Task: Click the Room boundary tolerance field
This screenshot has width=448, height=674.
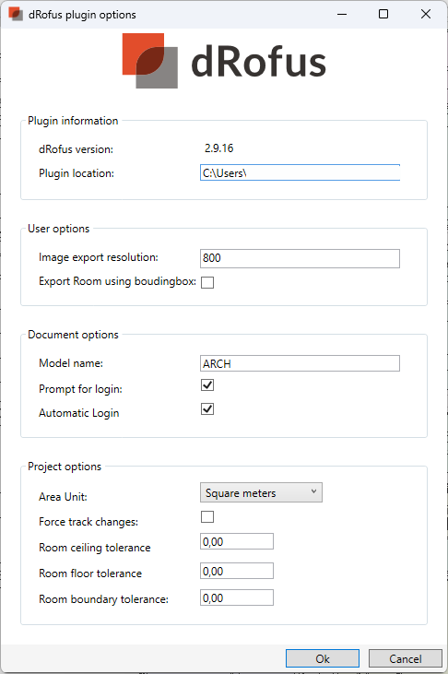Action: click(x=237, y=597)
